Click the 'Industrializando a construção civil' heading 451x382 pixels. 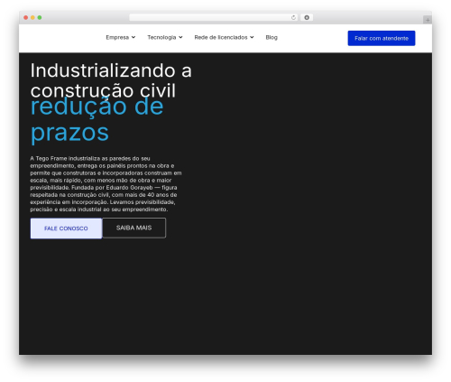coord(111,80)
